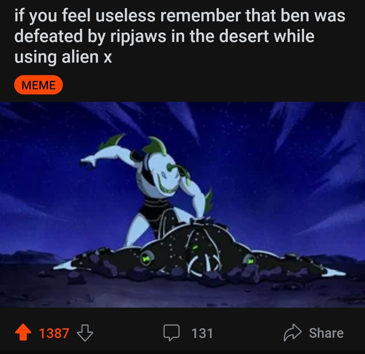Tap the Share text label
This screenshot has width=365, height=354.
click(326, 333)
